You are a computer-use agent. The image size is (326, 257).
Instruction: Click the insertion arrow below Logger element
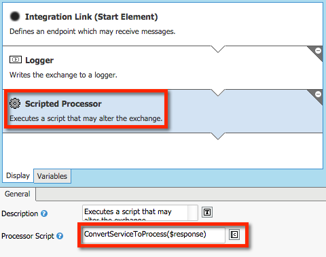(x=218, y=92)
